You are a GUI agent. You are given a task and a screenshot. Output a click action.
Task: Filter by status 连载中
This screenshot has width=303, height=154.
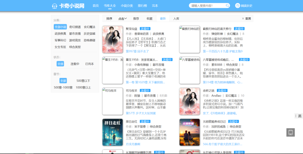[x=75, y=64]
